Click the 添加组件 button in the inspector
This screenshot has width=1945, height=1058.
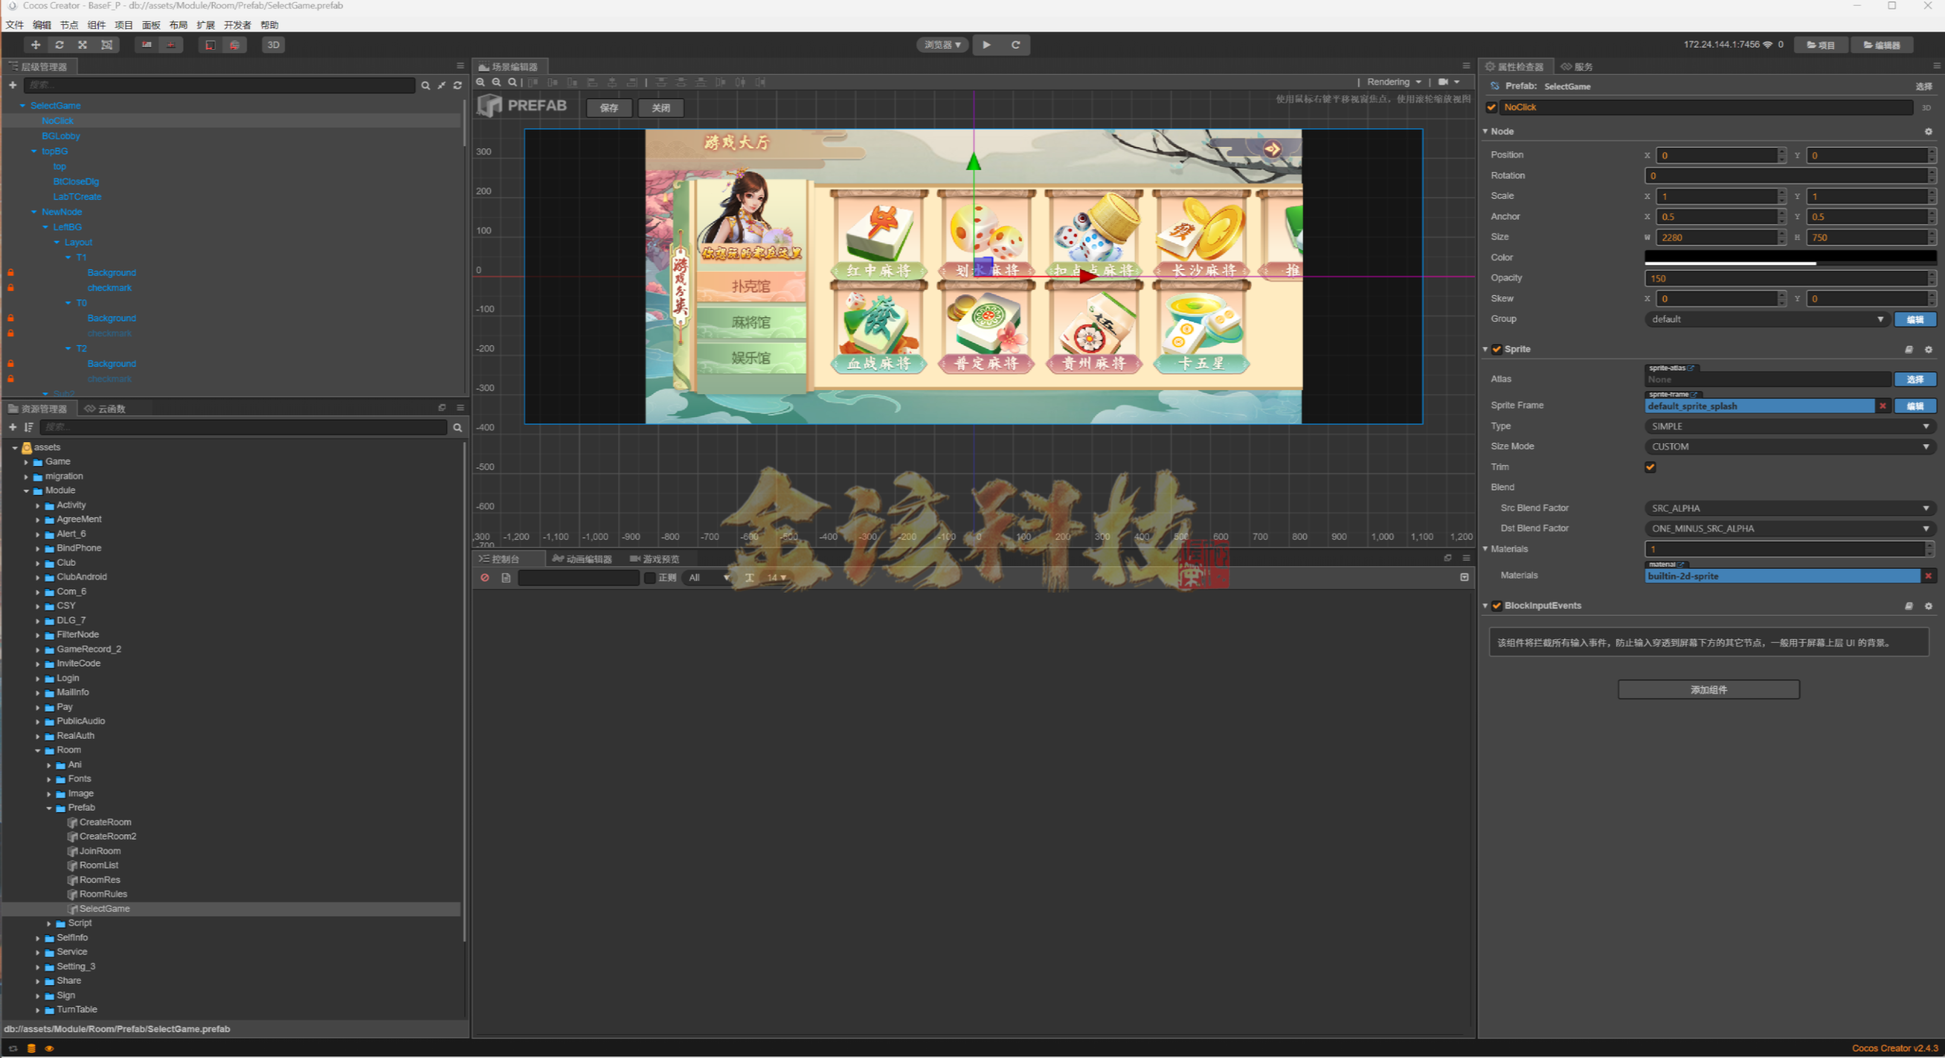tap(1708, 689)
